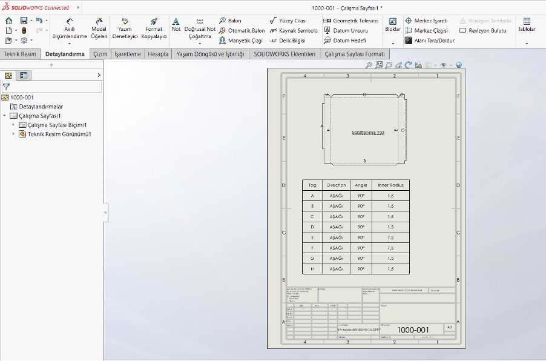Image resolution: width=546 pixels, height=361 pixels.
Task: Open the Bloklar dropdown menu
Action: 393,43
